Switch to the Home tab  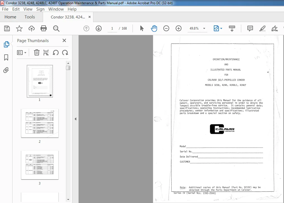(10, 17)
